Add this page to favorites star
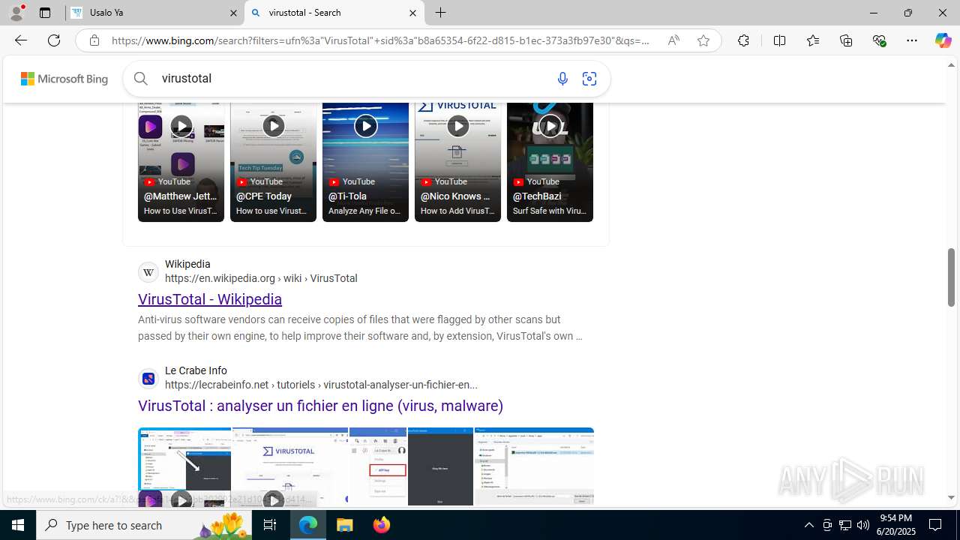The height and width of the screenshot is (540, 960). [703, 40]
